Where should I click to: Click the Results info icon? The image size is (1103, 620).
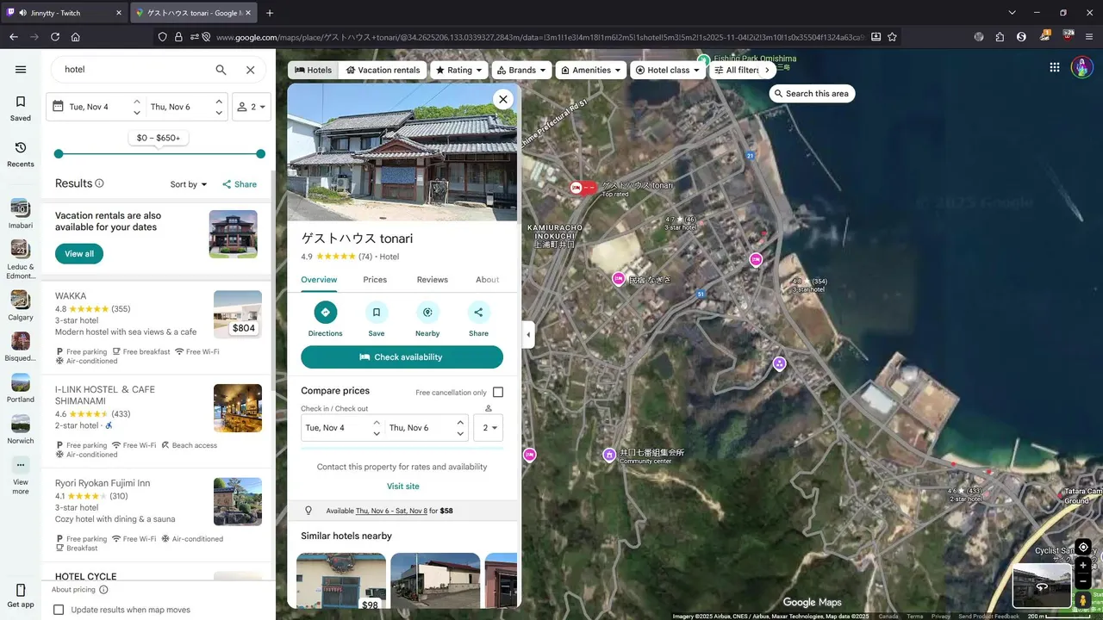pyautogui.click(x=99, y=183)
